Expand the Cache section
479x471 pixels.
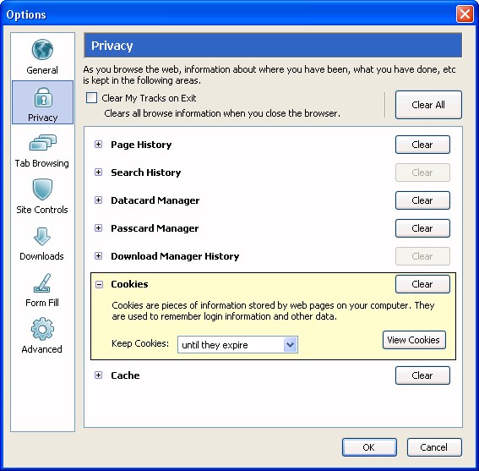pos(98,375)
